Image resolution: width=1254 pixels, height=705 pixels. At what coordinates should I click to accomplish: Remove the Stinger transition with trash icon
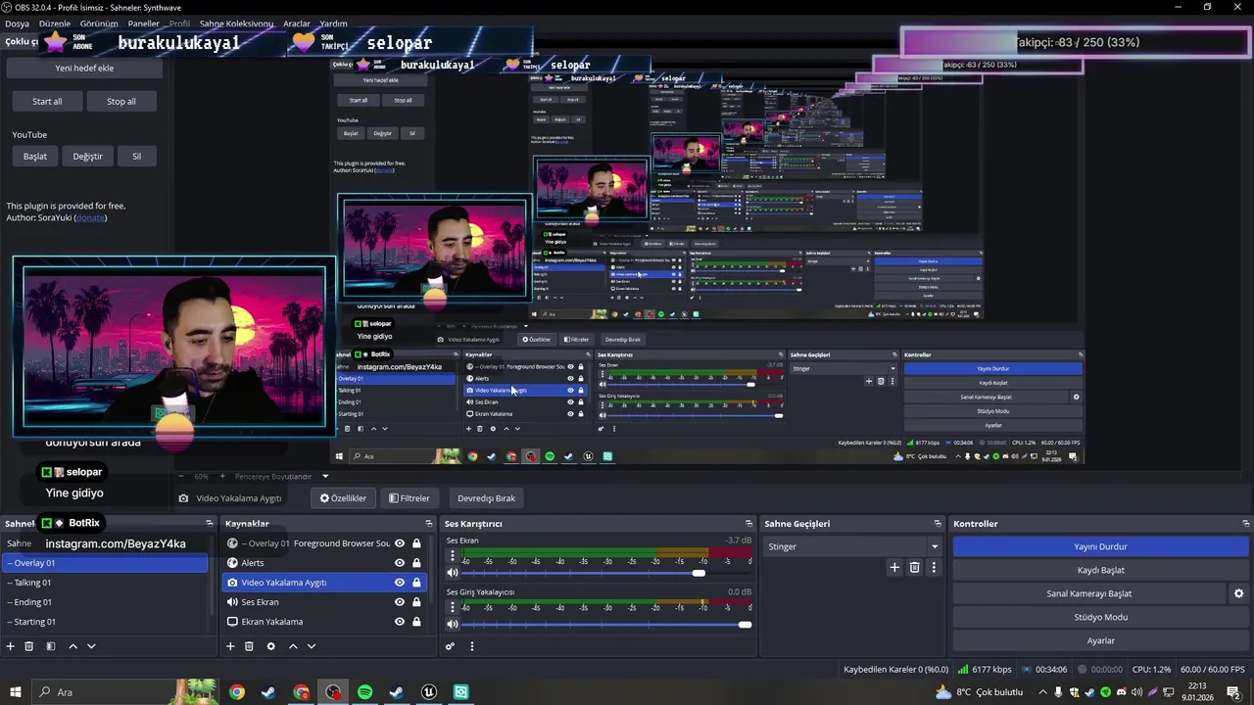coord(914,567)
